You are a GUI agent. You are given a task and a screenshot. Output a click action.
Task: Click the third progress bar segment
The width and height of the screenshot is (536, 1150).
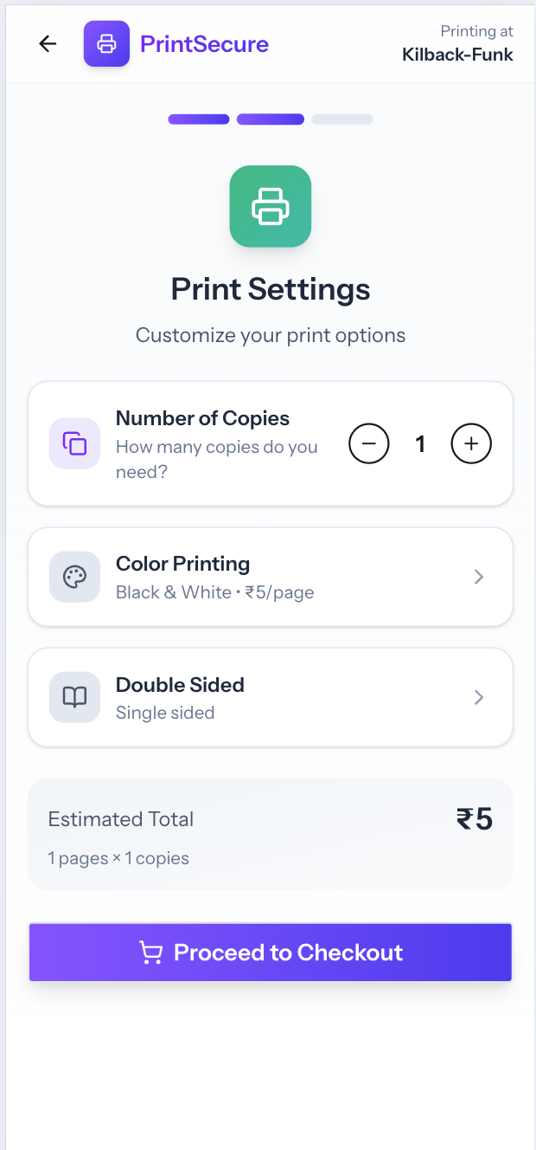[342, 119]
